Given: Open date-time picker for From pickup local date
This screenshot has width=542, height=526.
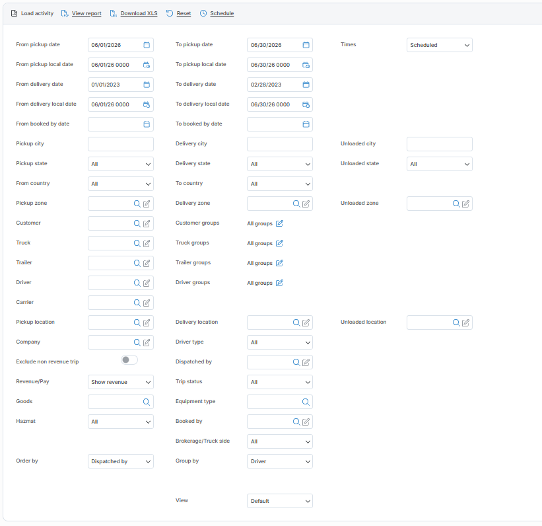Looking at the screenshot, I should tap(147, 65).
